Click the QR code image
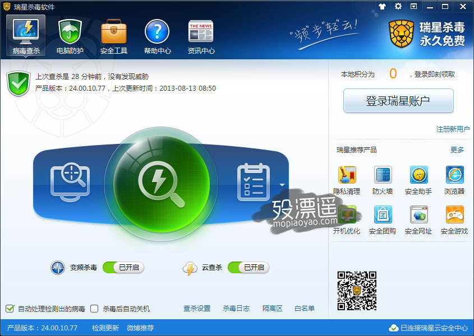Viewport: 474px width, 336px height. (357, 291)
